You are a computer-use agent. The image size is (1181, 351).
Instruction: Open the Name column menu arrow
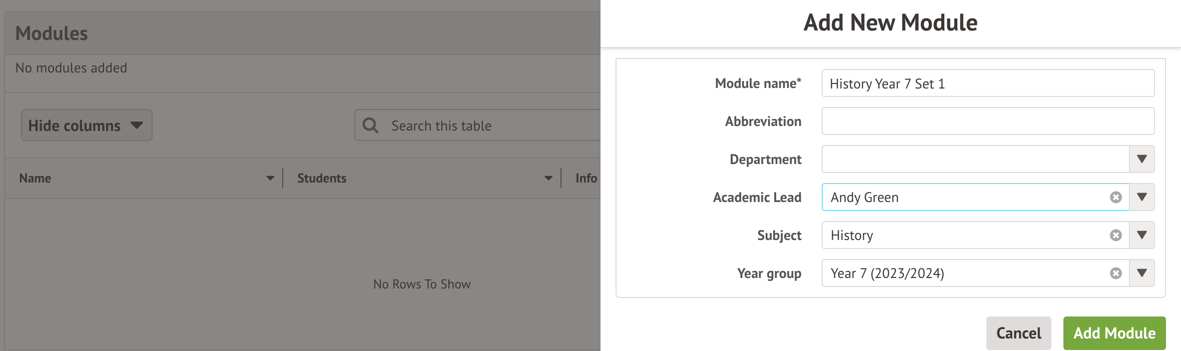[x=270, y=178]
